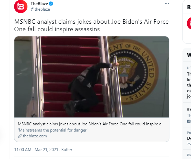The width and height of the screenshot is (191, 159).
Task: Visit the theblaze.com domain link
Action: pos(35,136)
